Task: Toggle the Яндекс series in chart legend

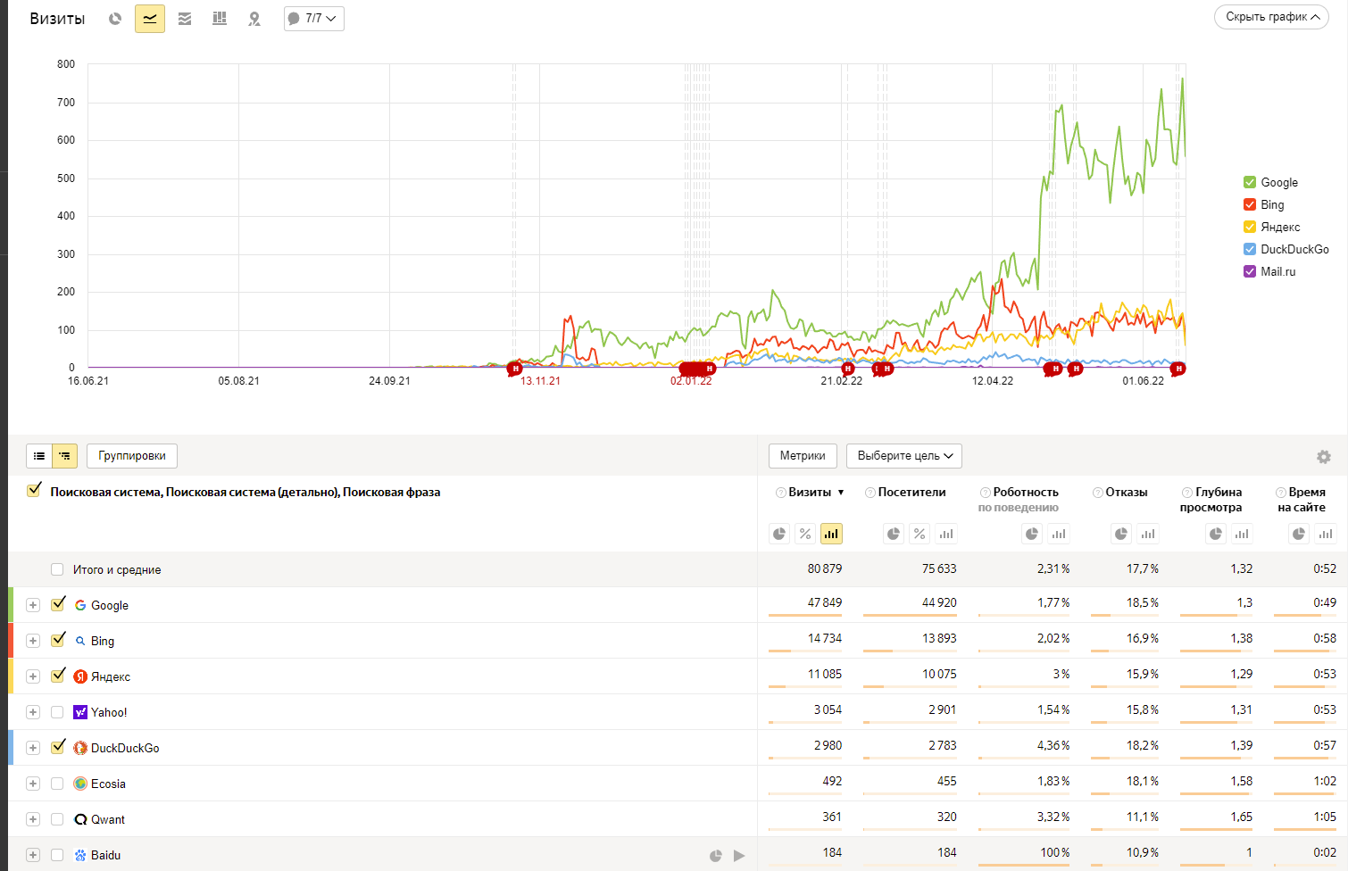Action: coord(1250,227)
